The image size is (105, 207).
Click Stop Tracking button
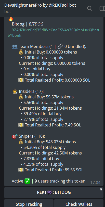point(29,203)
